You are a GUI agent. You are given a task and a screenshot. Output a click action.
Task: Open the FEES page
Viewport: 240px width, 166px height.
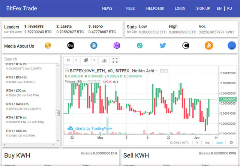pyautogui.click(x=130, y=8)
